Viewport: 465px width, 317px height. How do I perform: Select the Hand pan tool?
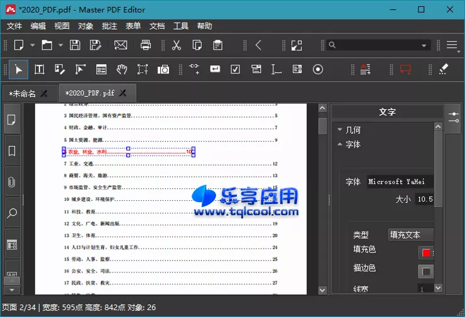[x=121, y=70]
